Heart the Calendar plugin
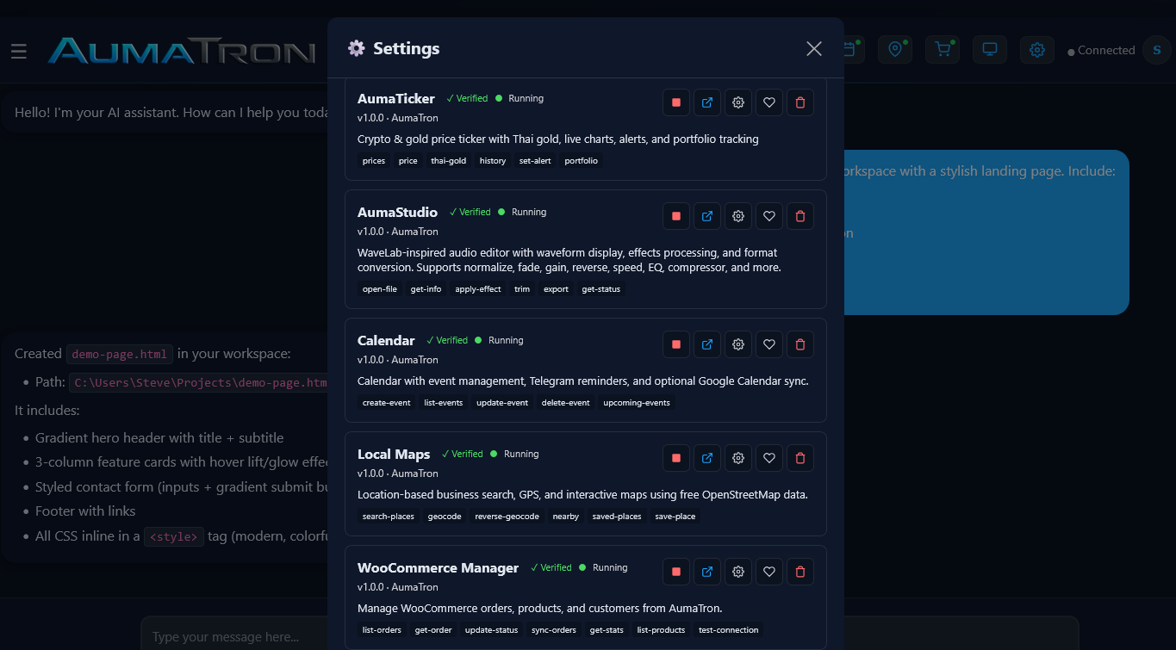This screenshot has height=650, width=1176. click(769, 344)
